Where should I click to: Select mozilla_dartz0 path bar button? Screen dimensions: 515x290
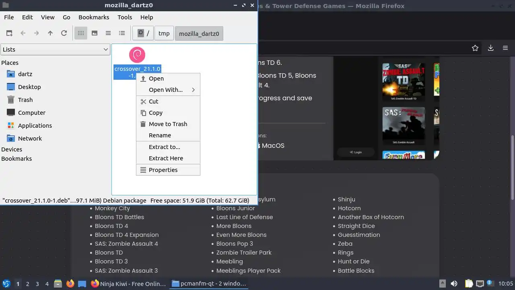[x=199, y=33]
